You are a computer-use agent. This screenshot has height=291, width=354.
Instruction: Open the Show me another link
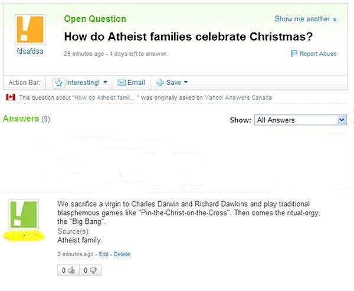[x=306, y=19]
